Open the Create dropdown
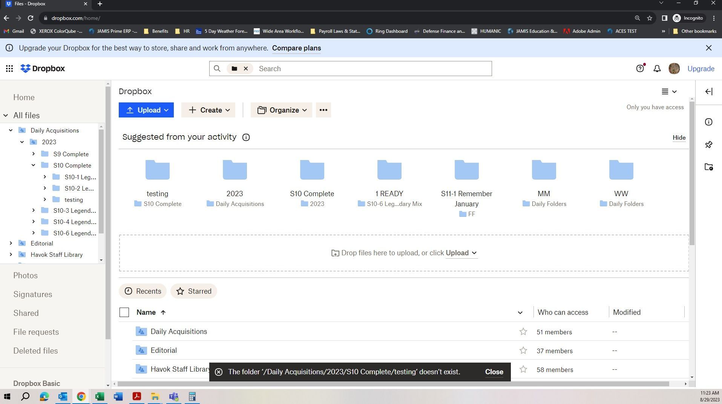 tap(208, 110)
